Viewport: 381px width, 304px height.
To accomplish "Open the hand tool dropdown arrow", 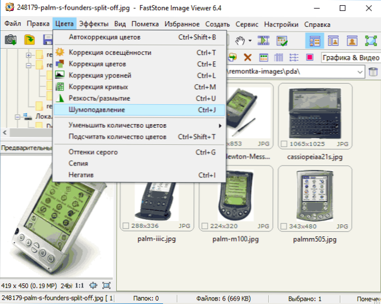I will click(250, 41).
